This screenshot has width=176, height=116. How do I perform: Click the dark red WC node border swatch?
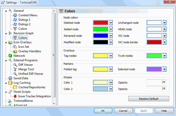pyautogui.click(x=154, y=42)
